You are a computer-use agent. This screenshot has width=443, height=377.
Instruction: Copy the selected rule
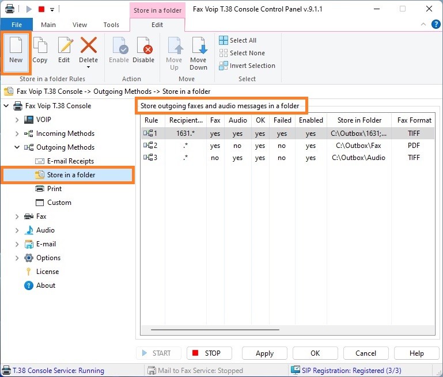click(40, 51)
